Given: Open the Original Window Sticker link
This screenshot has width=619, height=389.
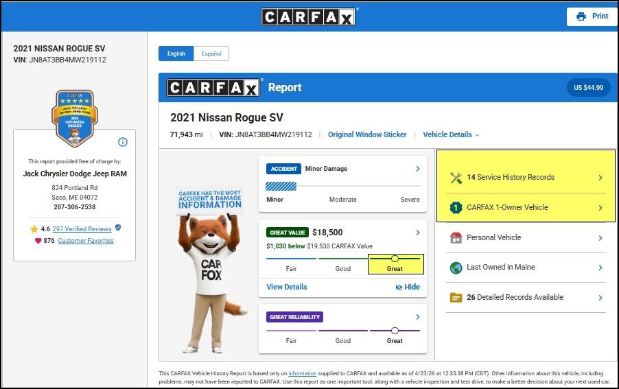Looking at the screenshot, I should coord(367,134).
